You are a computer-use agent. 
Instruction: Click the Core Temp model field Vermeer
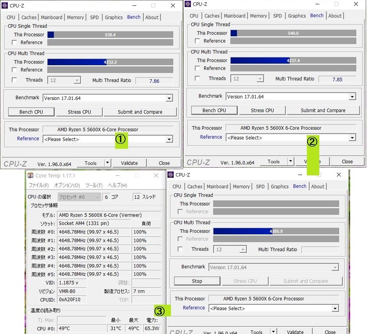[x=109, y=215]
